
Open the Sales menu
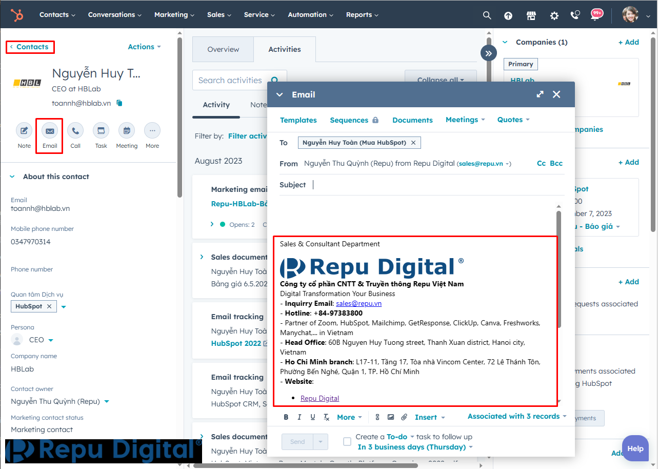click(219, 15)
